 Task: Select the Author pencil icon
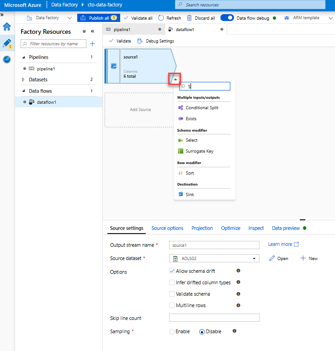coord(7,43)
